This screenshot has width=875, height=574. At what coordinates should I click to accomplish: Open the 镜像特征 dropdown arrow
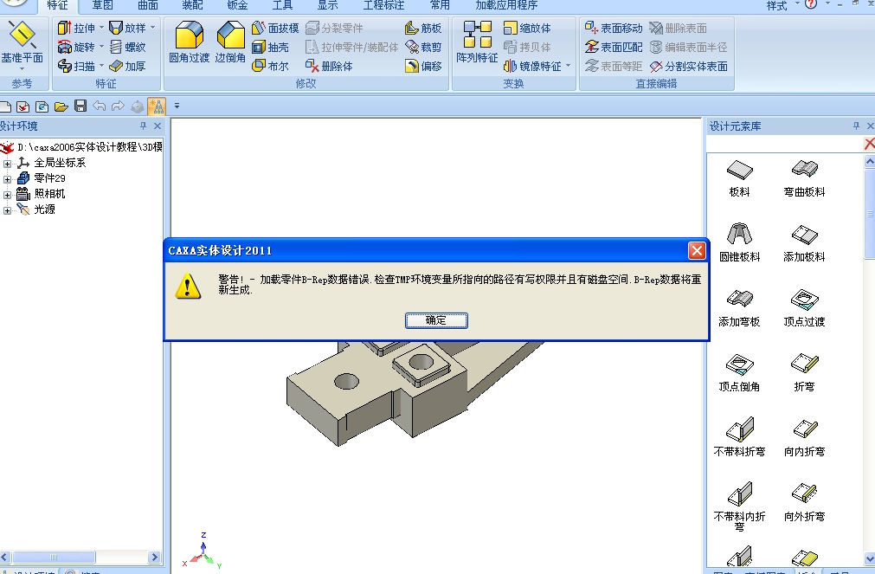[x=568, y=65]
